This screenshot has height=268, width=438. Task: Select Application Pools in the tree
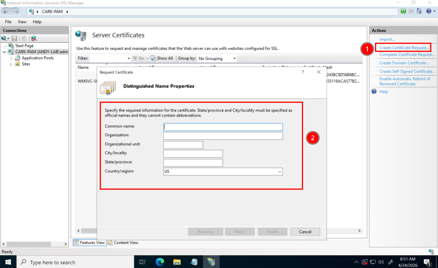click(x=38, y=58)
